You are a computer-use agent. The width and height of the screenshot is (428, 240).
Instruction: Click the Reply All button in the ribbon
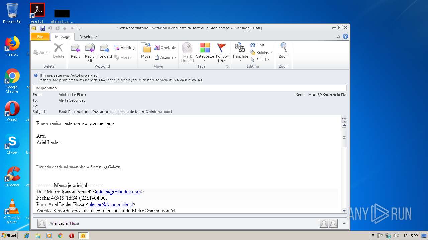coord(90,53)
